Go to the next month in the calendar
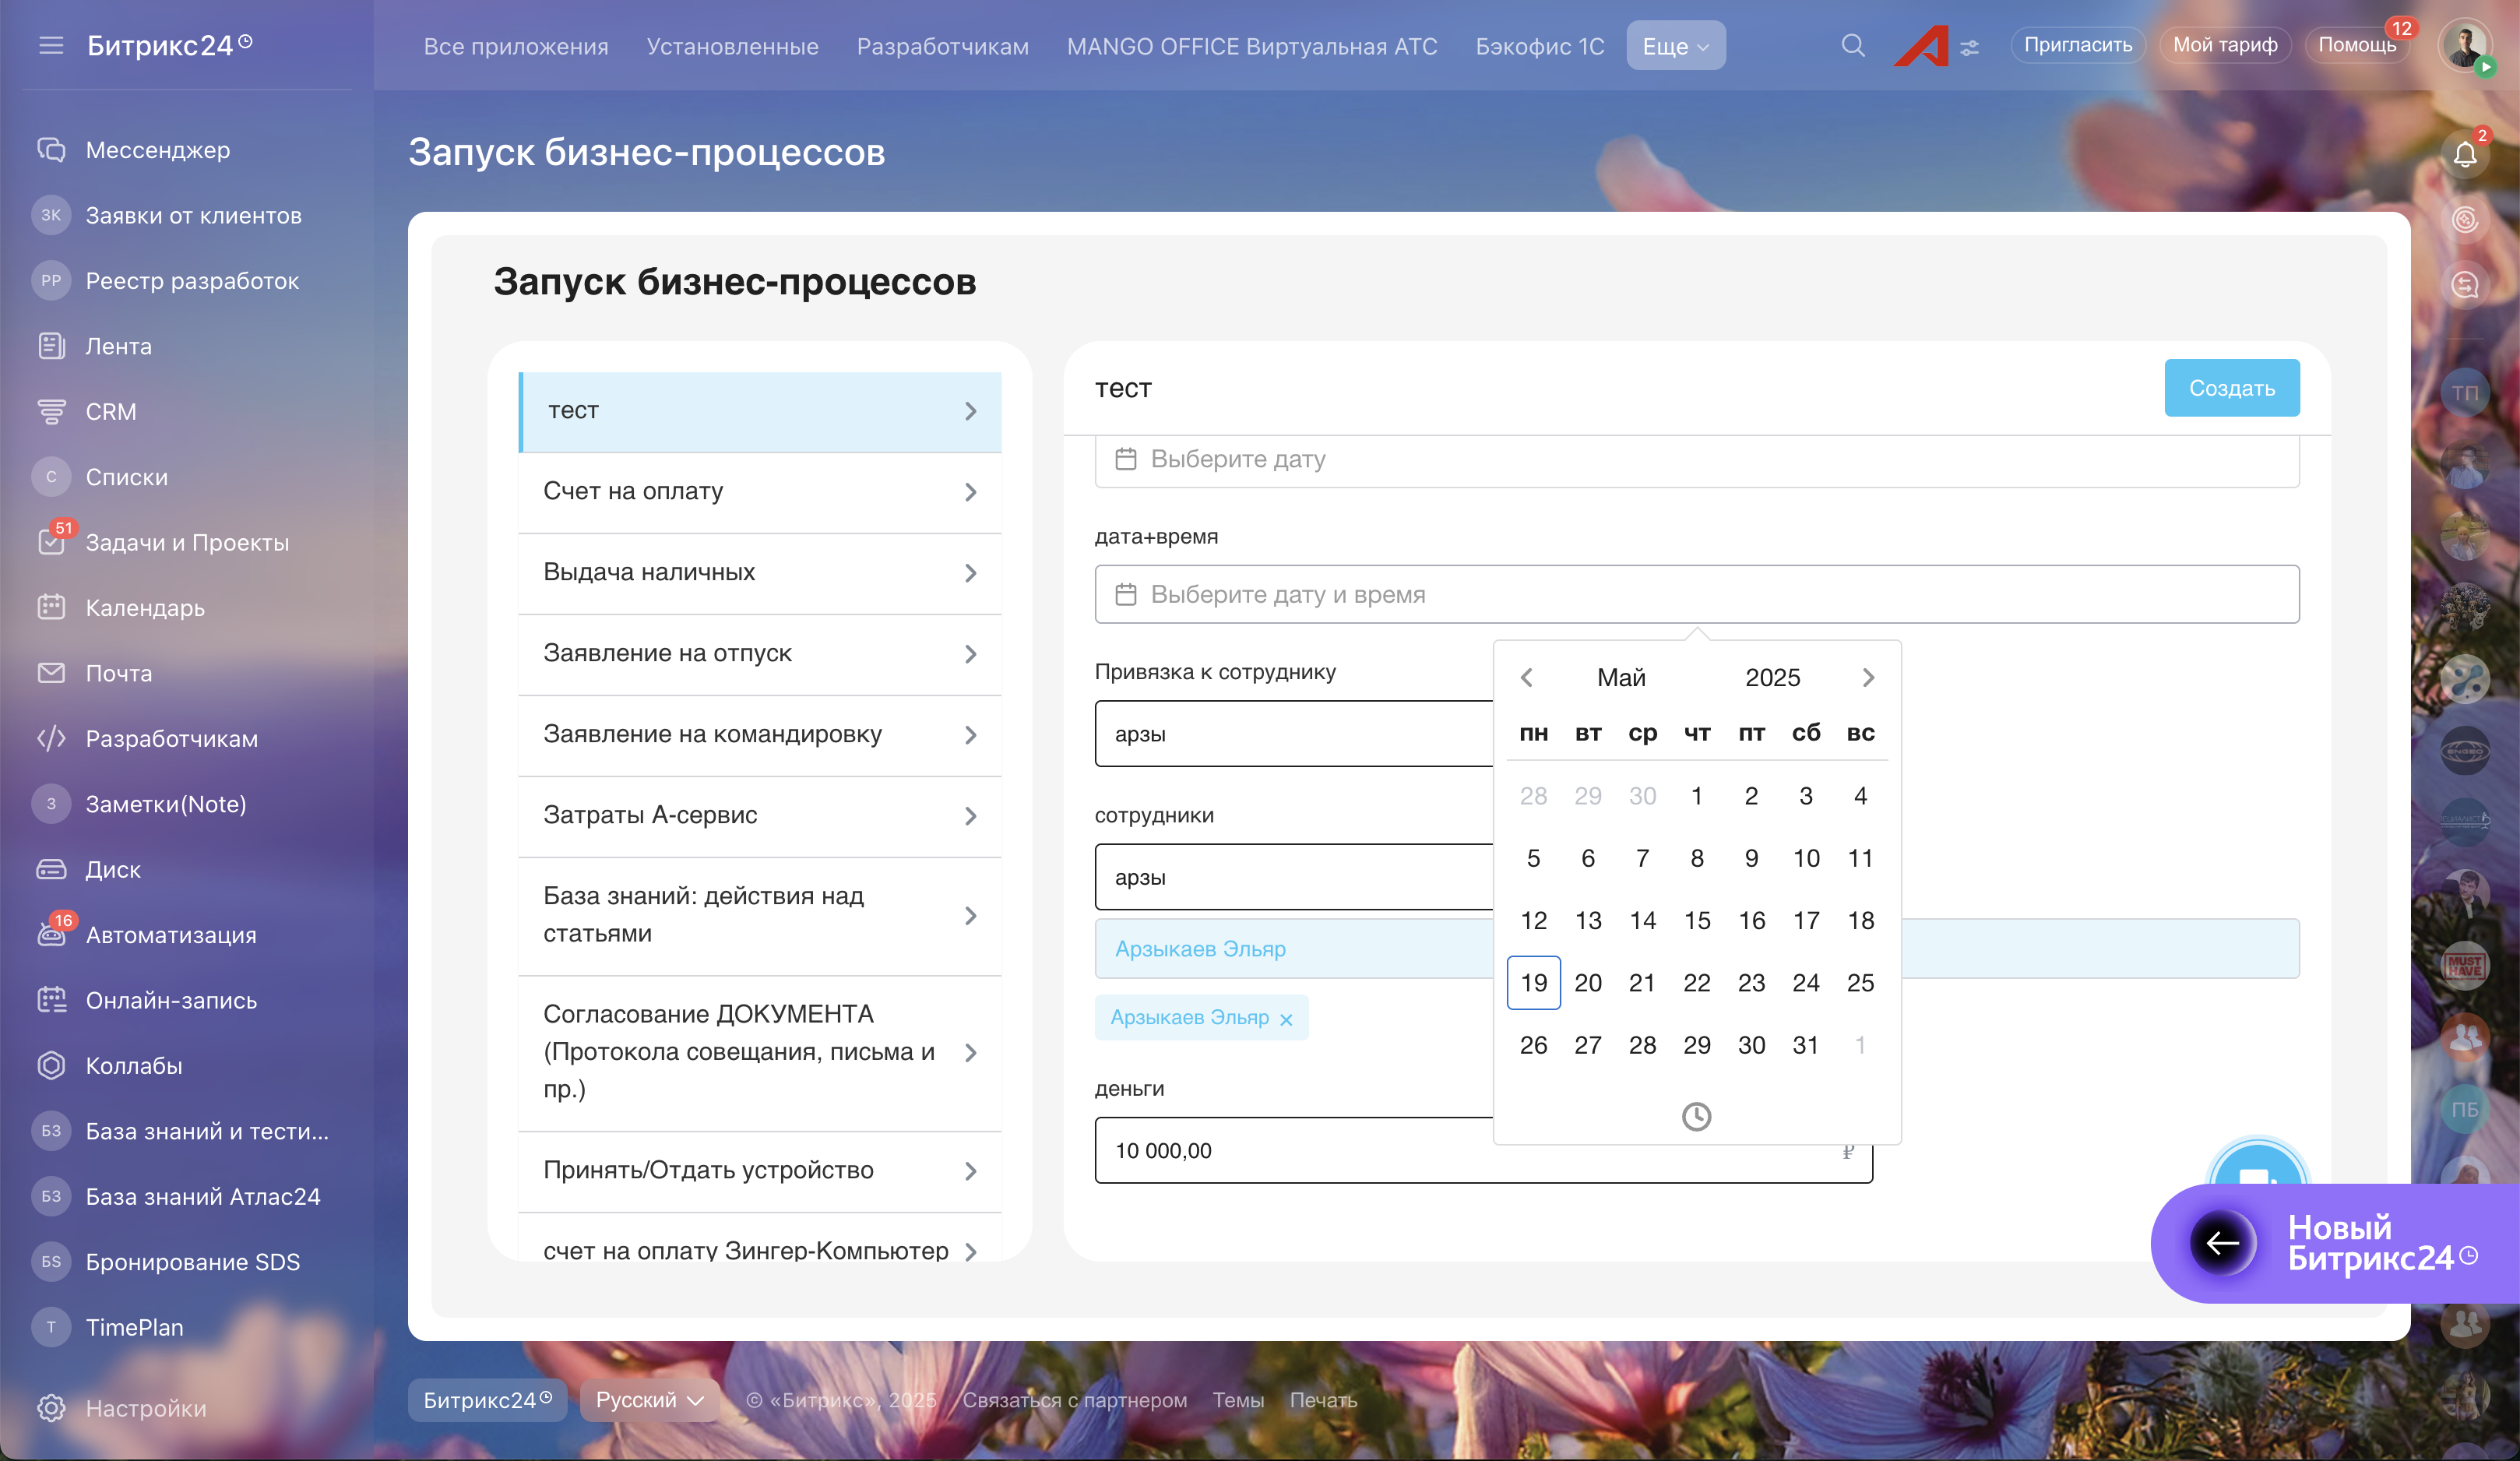 coord(1868,678)
